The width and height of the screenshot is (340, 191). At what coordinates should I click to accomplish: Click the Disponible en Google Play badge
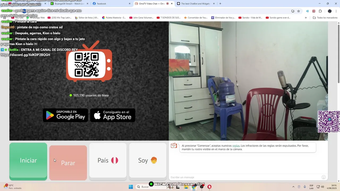[x=65, y=115]
